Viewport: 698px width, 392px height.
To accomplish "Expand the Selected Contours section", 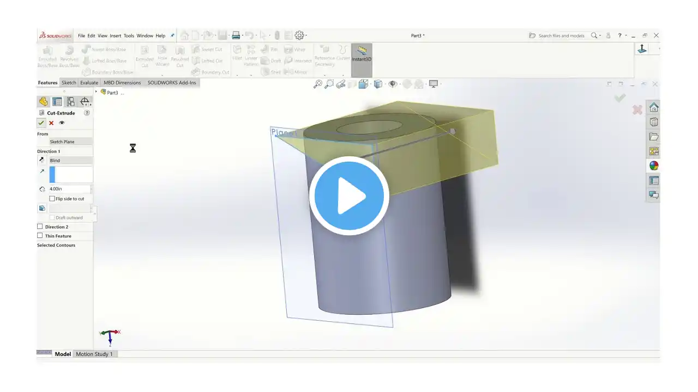I will tap(56, 245).
